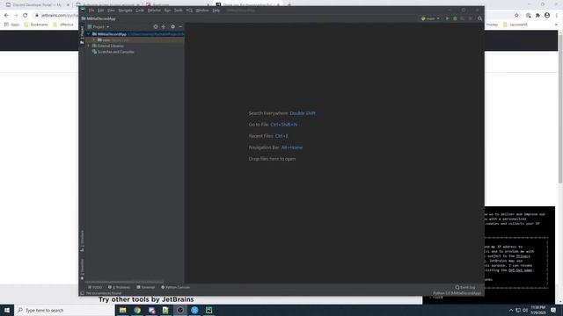Click the Project panel horizontal scrollbar
The image size is (563, 316).
click(x=124, y=282)
